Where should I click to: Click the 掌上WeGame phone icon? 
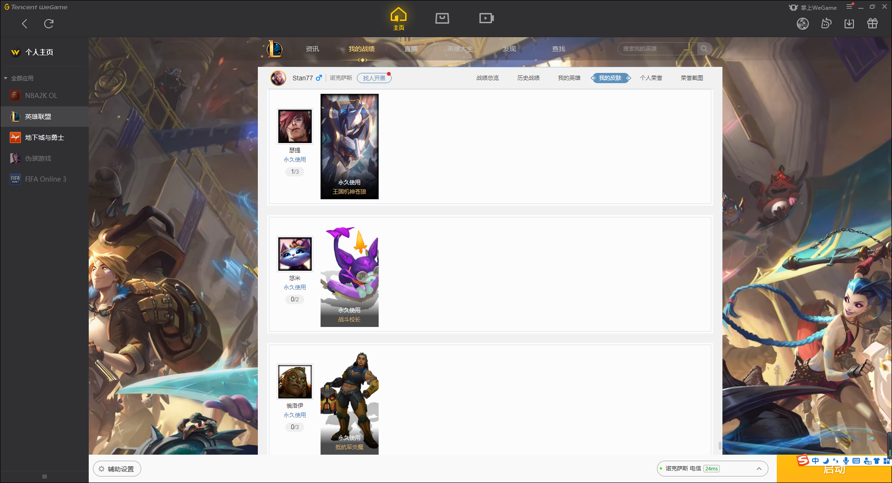click(794, 7)
